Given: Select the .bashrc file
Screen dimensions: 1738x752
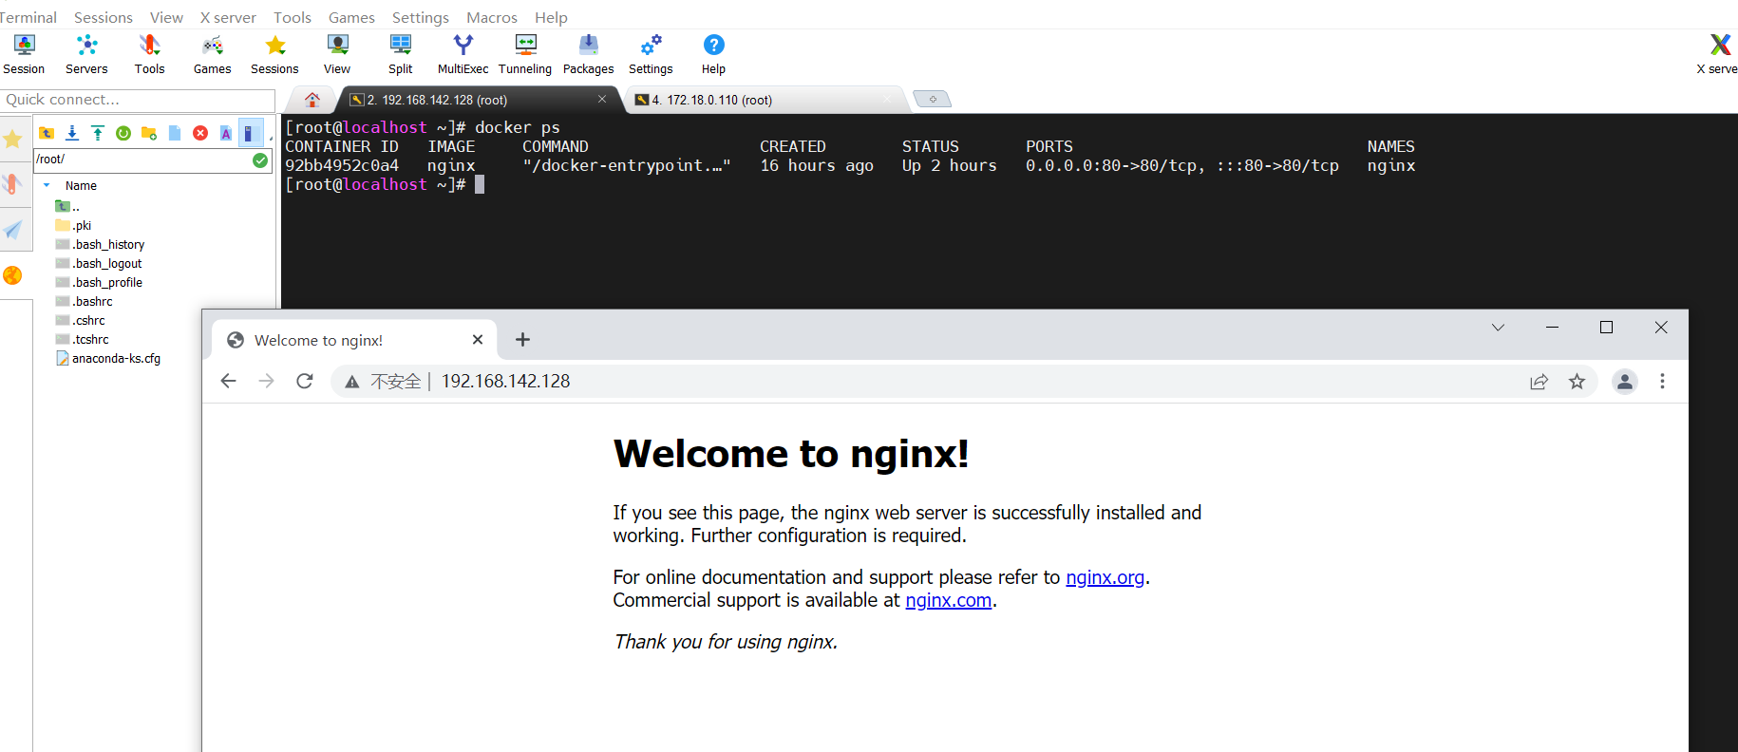Looking at the screenshot, I should coord(84,301).
